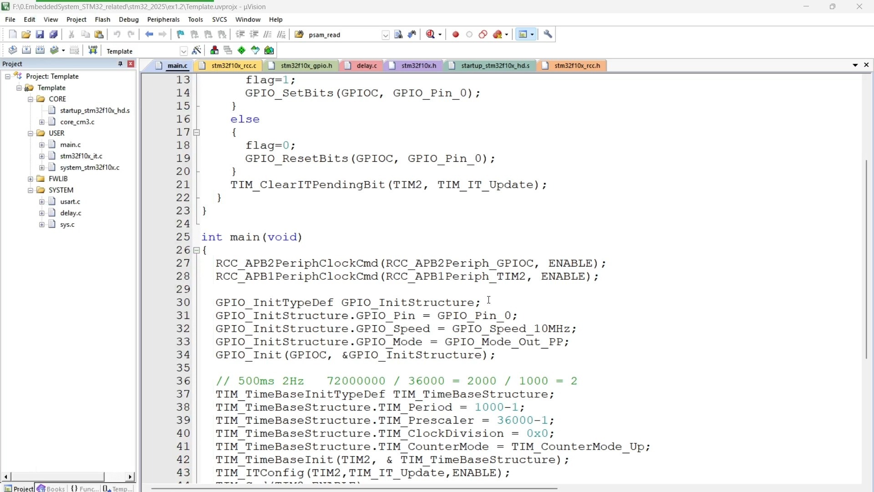Click the Save file icon
Screen dimensions: 874x492
click(40, 35)
